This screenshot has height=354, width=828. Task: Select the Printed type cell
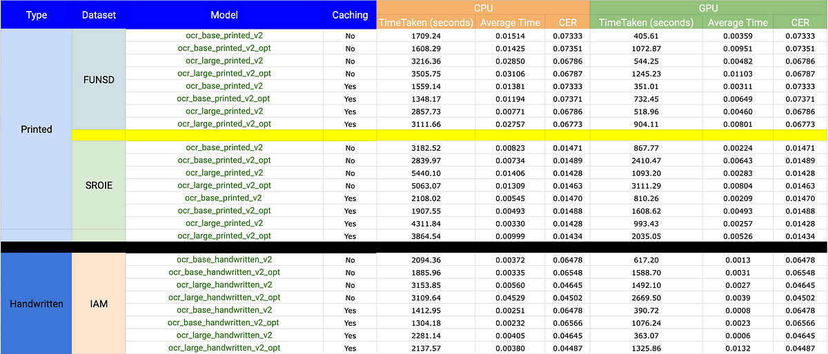click(x=36, y=129)
